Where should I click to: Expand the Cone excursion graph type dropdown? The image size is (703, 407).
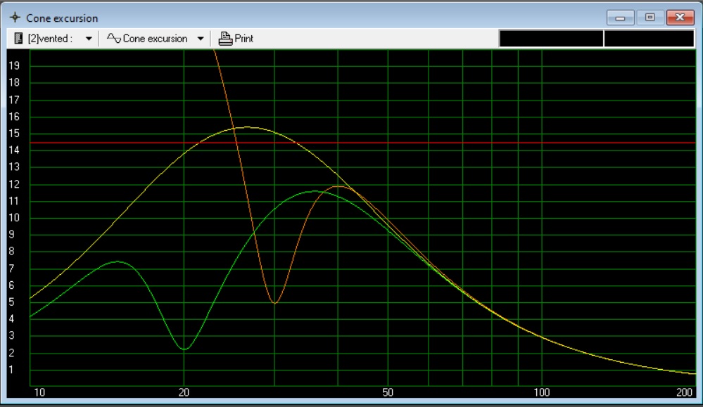[201, 39]
